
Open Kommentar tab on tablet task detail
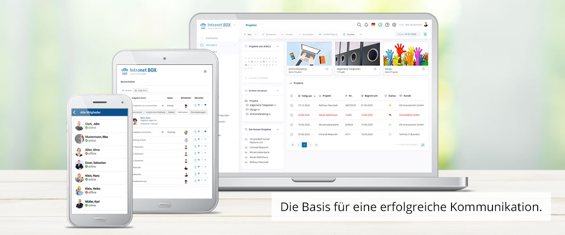(183, 112)
